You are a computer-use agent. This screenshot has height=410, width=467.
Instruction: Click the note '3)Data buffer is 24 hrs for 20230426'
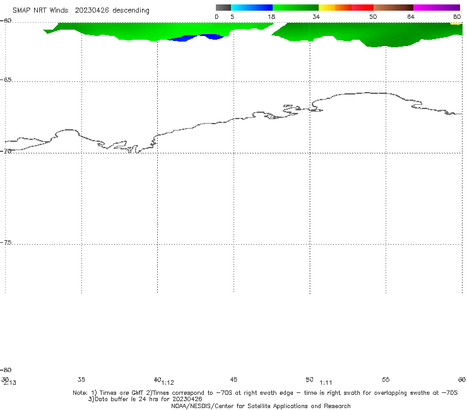point(145,399)
